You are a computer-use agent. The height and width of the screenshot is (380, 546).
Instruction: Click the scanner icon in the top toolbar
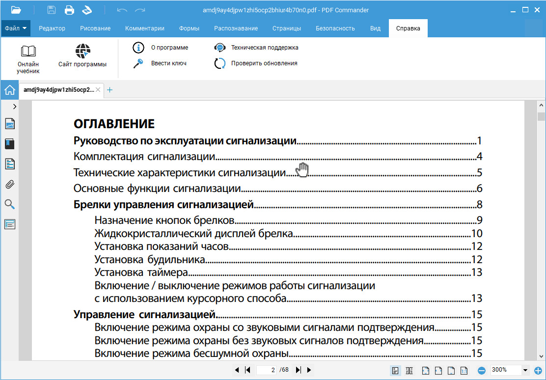pyautogui.click(x=87, y=10)
